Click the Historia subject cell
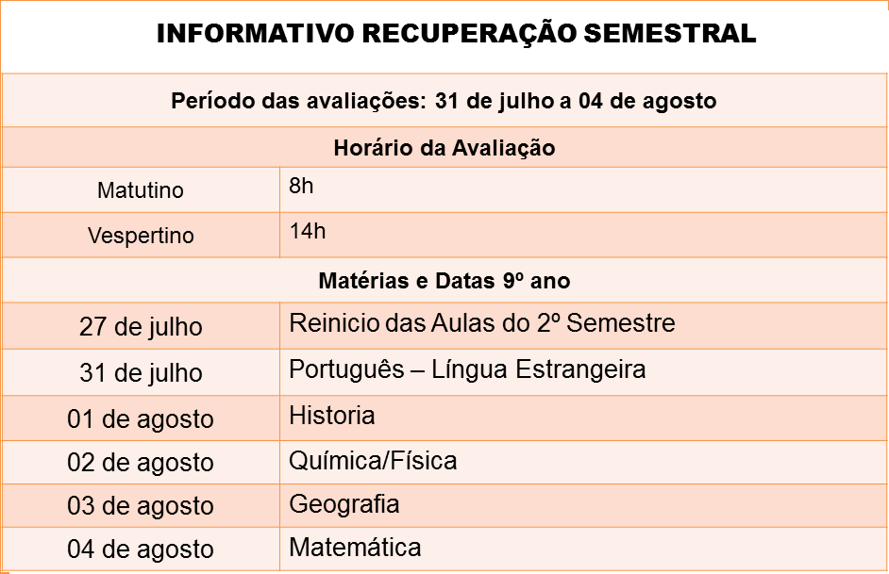 pyautogui.click(x=583, y=418)
